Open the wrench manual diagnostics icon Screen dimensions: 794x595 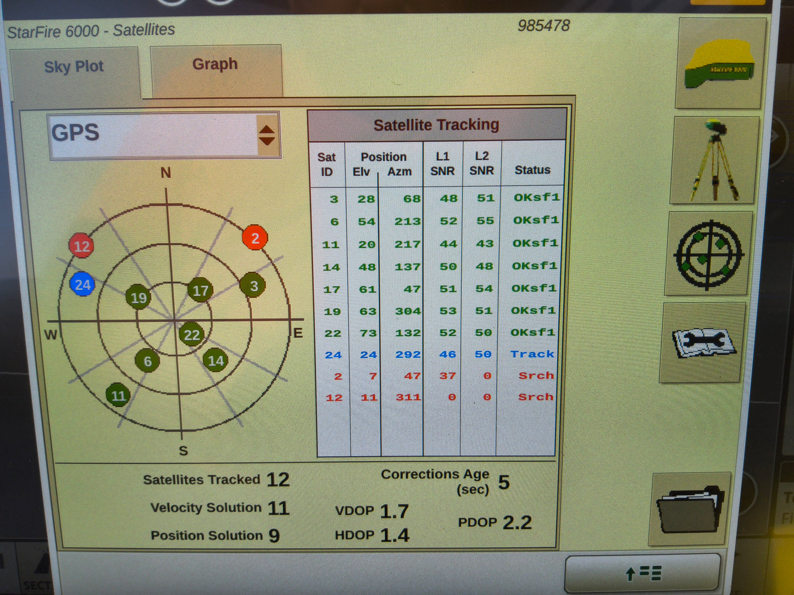[x=703, y=343]
